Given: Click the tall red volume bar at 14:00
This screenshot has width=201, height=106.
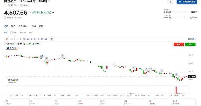Looking at the screenshot, I should [176, 90].
